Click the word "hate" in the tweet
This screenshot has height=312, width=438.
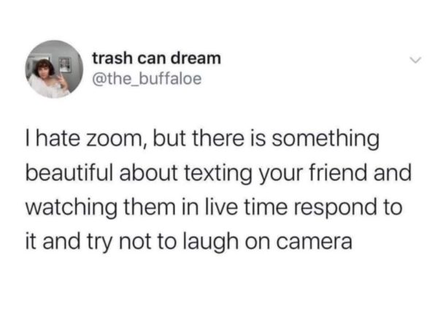[x=61, y=139]
